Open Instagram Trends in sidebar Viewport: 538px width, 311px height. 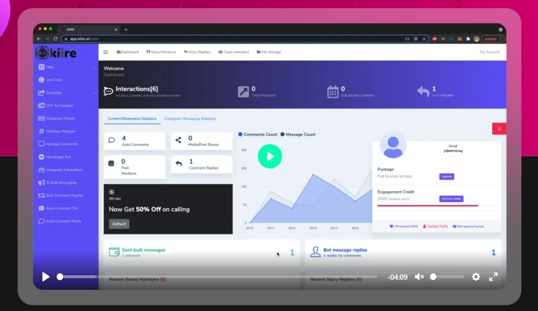coord(56,118)
